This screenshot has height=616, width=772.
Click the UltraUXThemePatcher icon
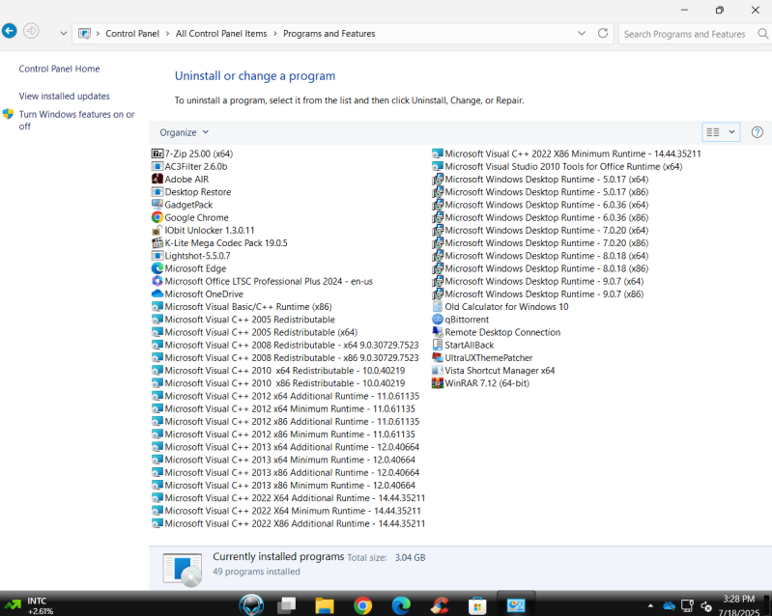point(437,357)
